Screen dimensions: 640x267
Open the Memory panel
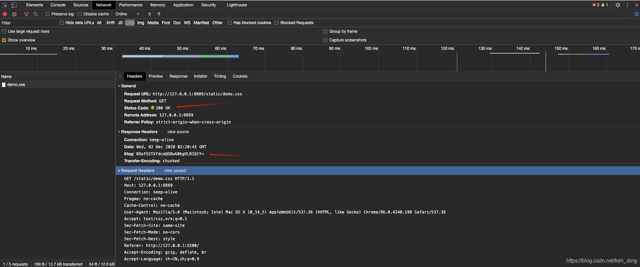[x=158, y=5]
